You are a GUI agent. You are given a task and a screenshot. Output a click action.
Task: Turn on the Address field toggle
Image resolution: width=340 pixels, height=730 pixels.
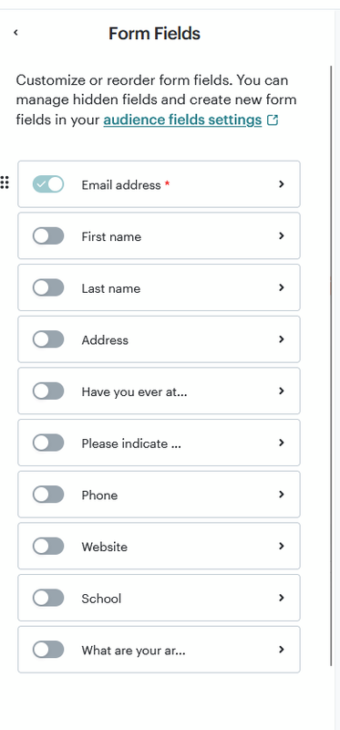[x=48, y=339]
